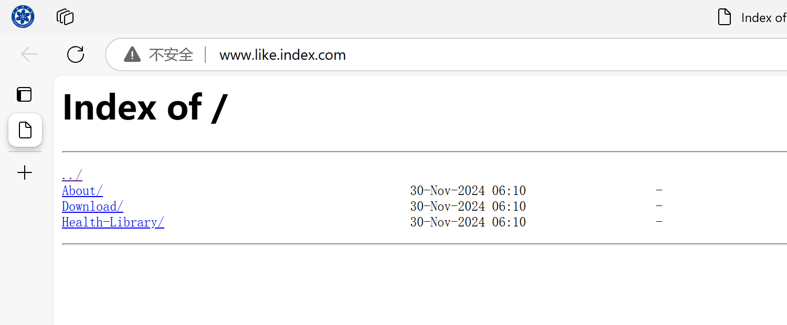
Task: Click the date in the About/ row
Action: point(468,191)
